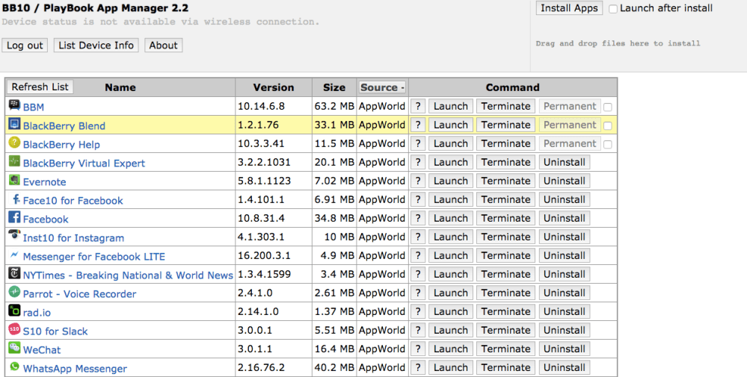
Task: Click the BBM app icon
Action: pyautogui.click(x=14, y=105)
